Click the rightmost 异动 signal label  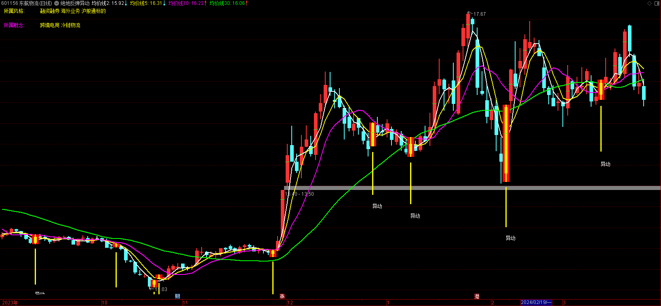[605, 164]
